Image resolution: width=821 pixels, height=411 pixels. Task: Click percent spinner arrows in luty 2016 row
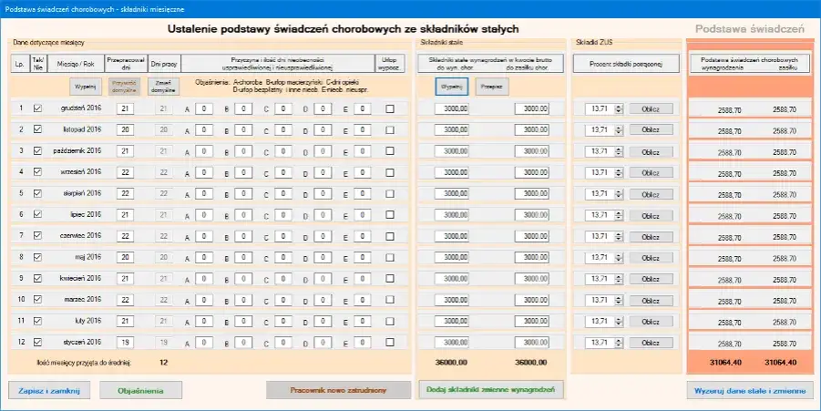(x=619, y=321)
